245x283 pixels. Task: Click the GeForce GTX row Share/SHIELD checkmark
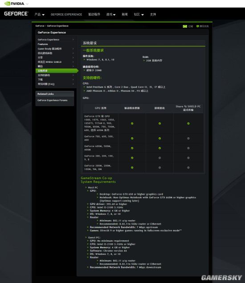point(188,123)
